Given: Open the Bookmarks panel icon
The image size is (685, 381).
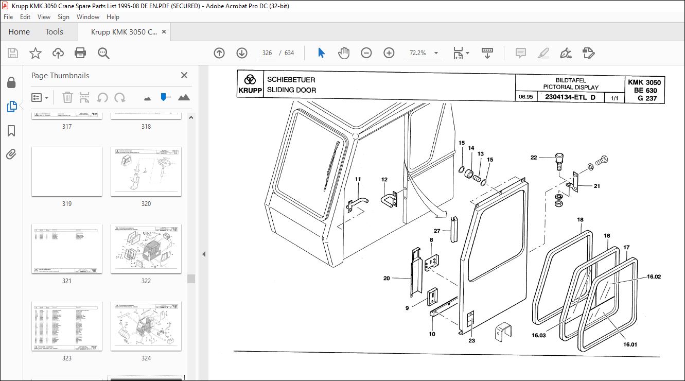Looking at the screenshot, I should point(11,131).
